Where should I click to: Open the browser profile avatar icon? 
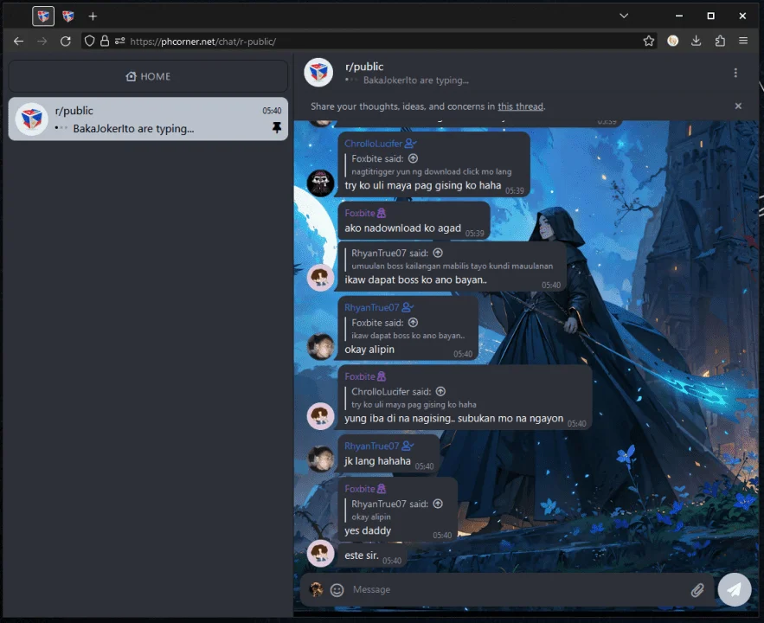pyautogui.click(x=673, y=41)
